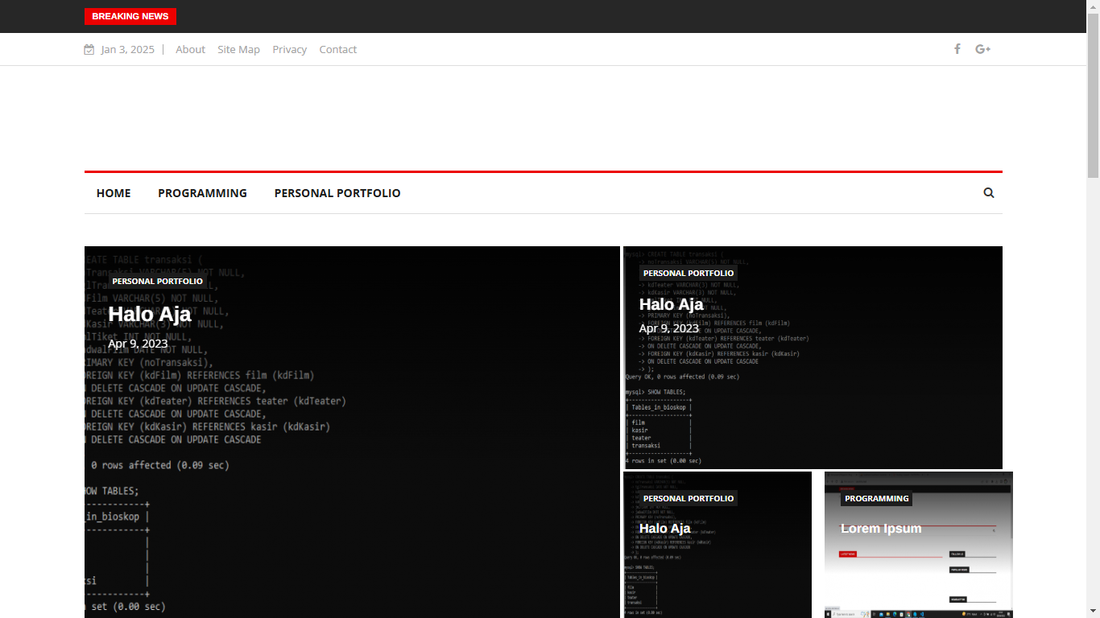Choose Personal Portfolio in main navigation bar
The height and width of the screenshot is (618, 1100).
click(x=337, y=193)
